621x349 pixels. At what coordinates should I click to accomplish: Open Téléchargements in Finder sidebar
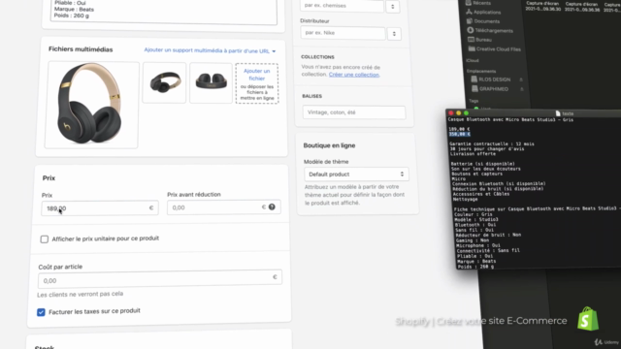(494, 30)
